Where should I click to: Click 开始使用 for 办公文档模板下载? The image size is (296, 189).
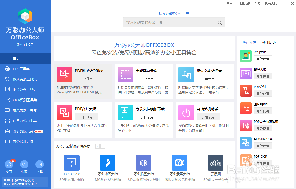[147, 117]
